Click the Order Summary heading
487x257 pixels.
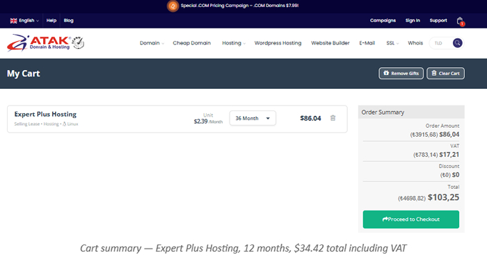(383, 113)
